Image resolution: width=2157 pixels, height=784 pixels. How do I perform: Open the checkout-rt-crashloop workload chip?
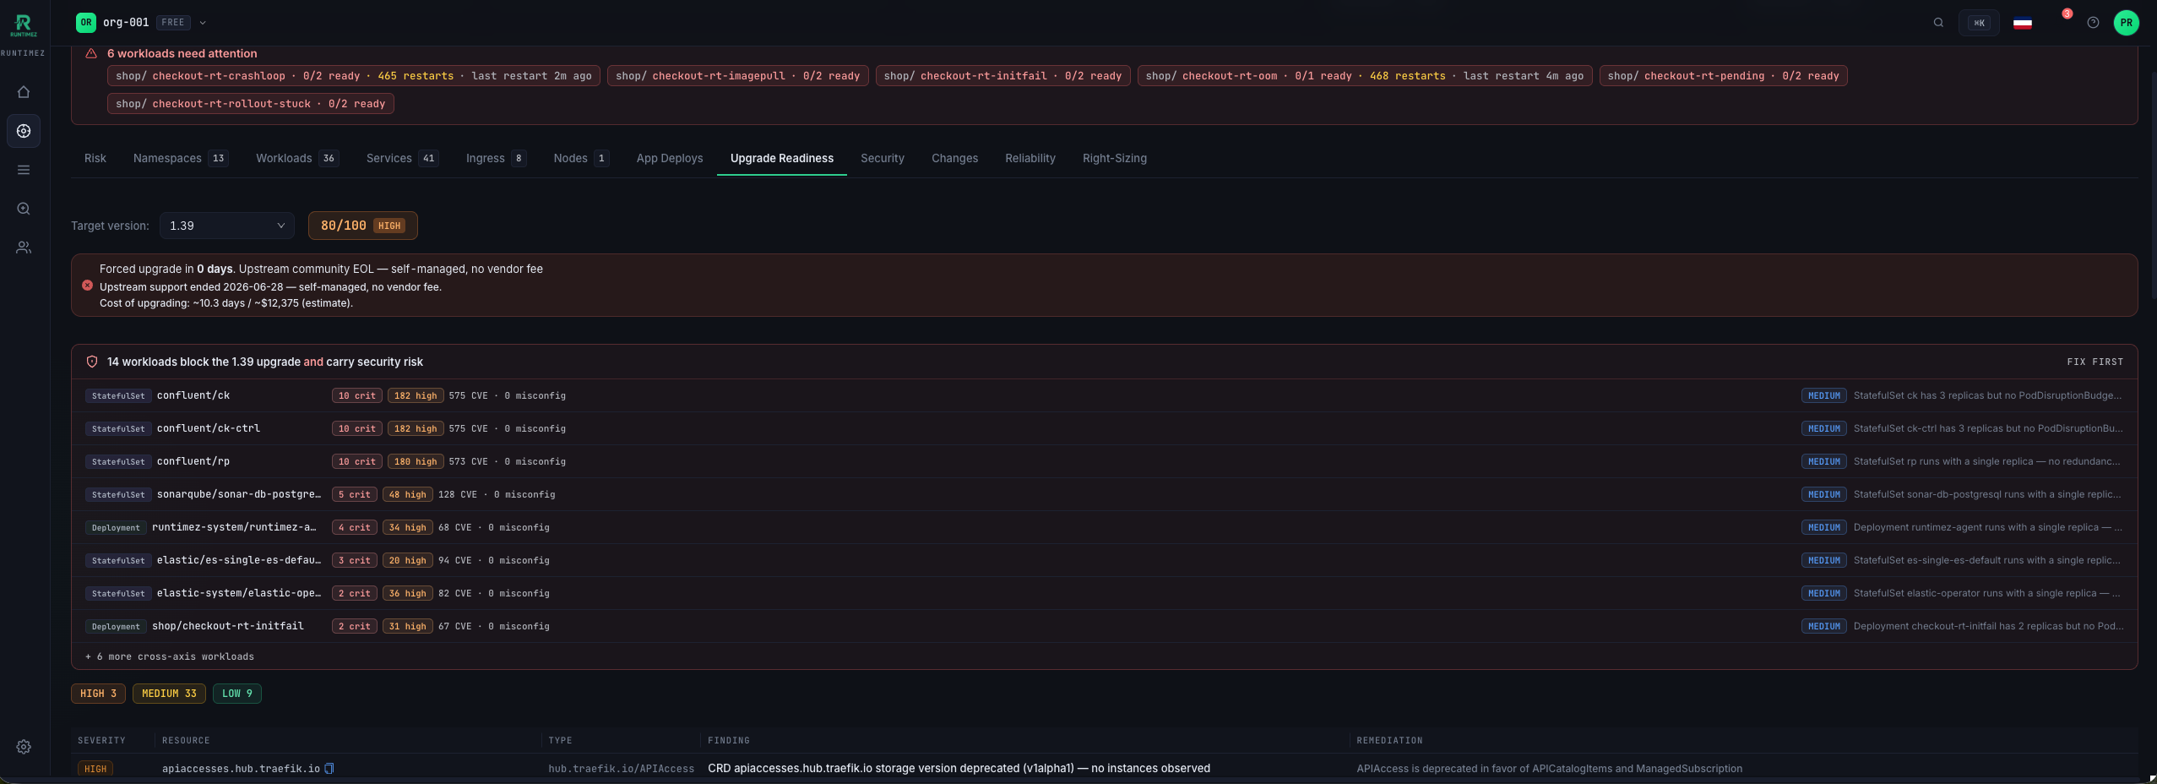[354, 76]
